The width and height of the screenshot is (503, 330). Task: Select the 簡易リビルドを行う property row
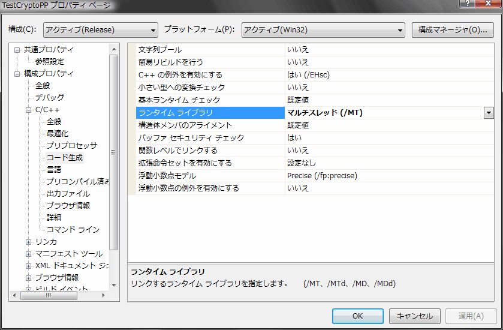[x=311, y=62]
